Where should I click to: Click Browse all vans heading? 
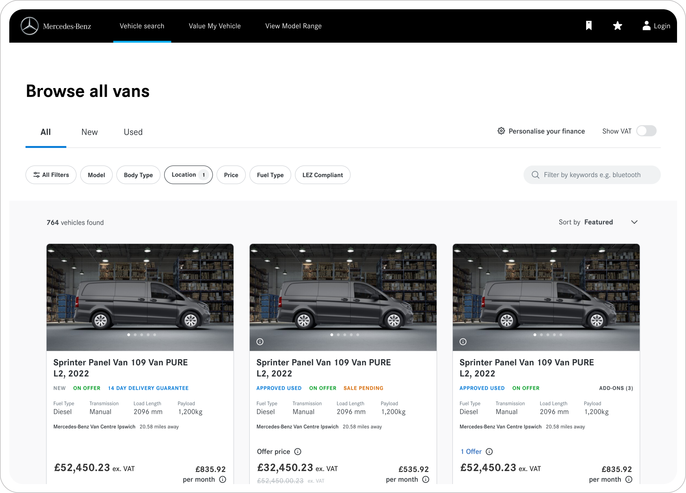coord(88,91)
